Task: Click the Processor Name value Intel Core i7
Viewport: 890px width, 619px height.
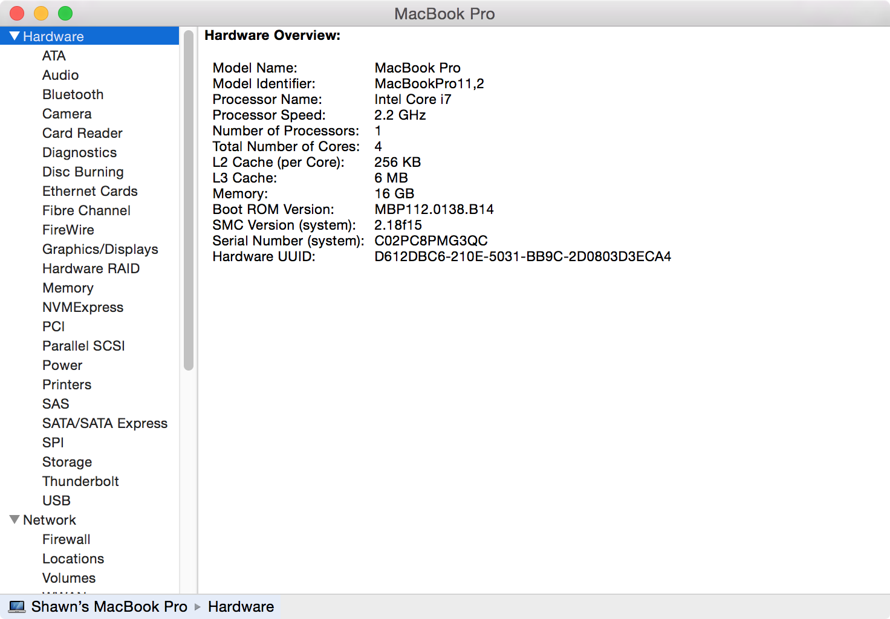Action: click(x=413, y=99)
